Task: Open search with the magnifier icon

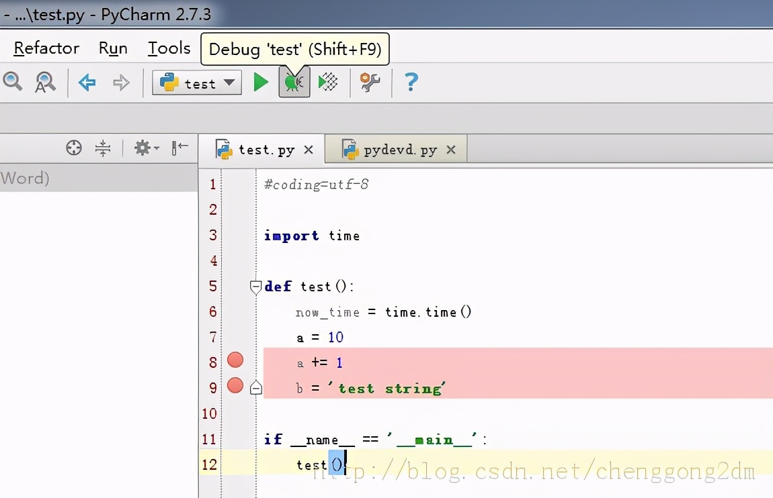Action: pos(13,82)
